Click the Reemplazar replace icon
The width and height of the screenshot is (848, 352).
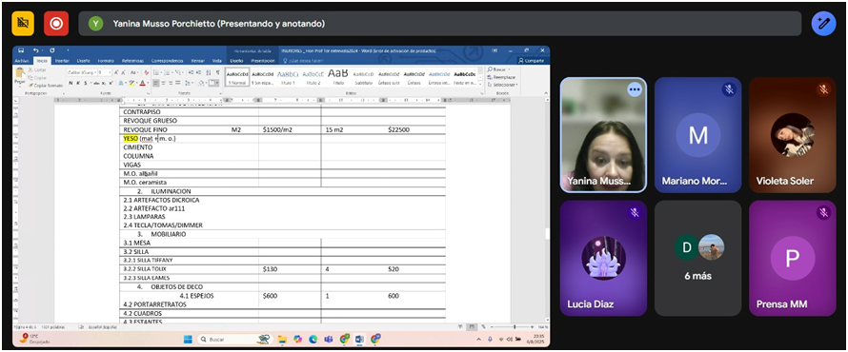coord(501,77)
